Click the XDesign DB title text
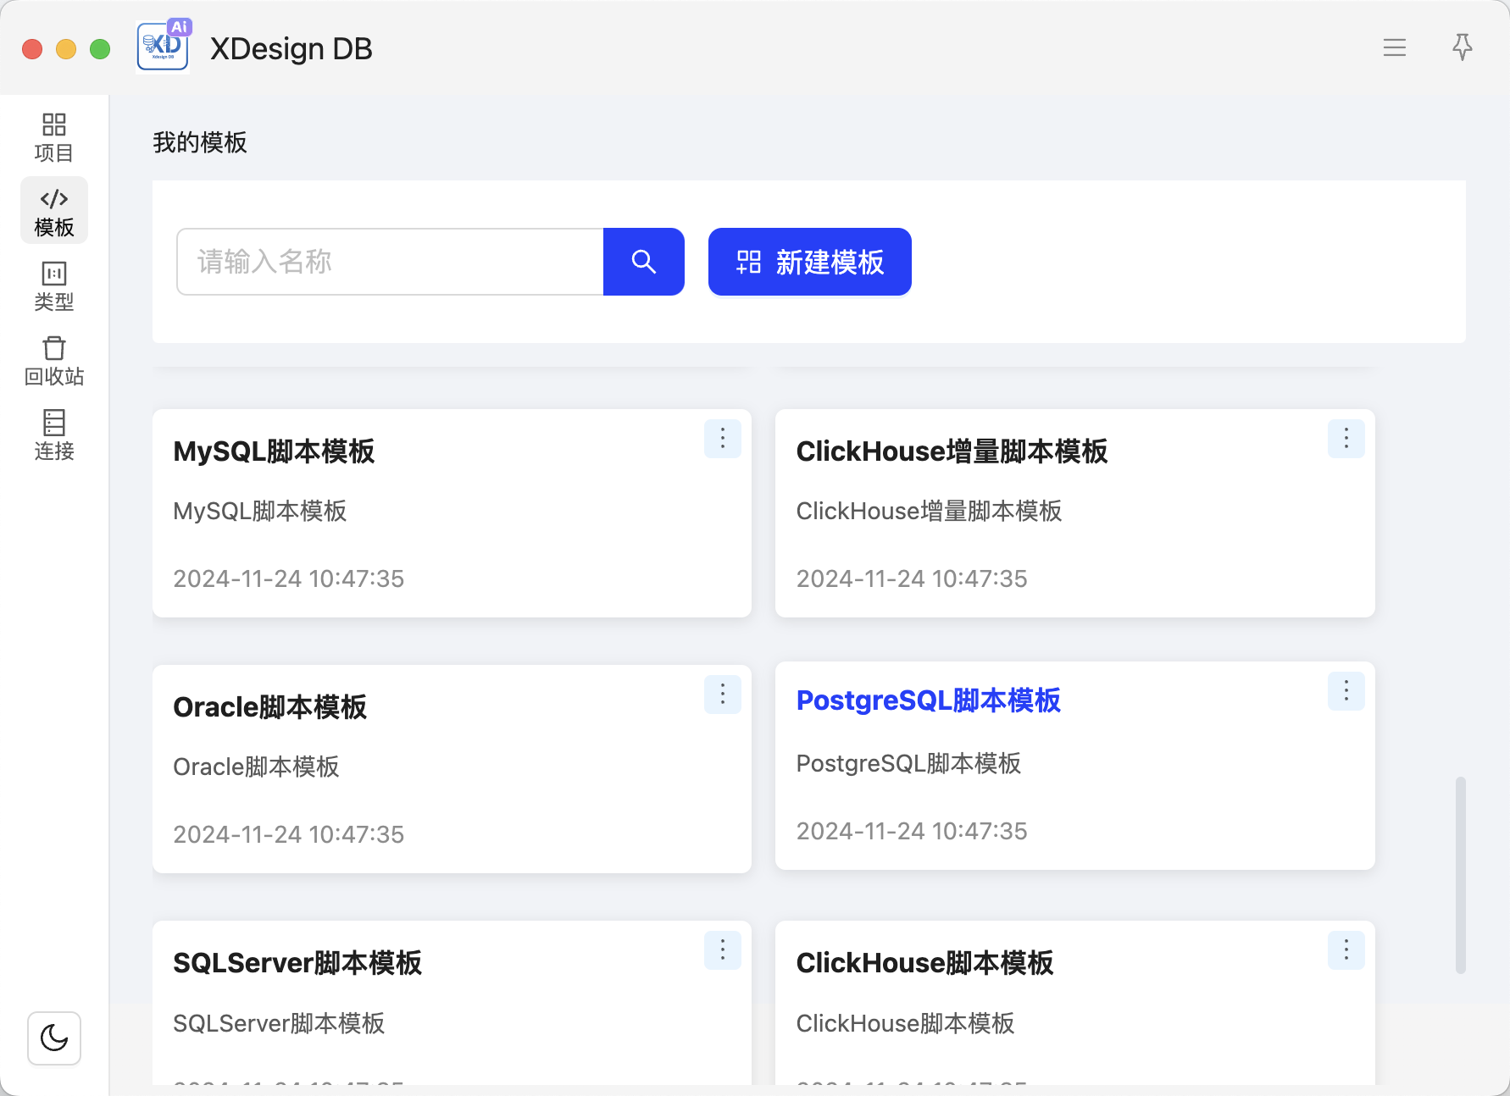 291,48
